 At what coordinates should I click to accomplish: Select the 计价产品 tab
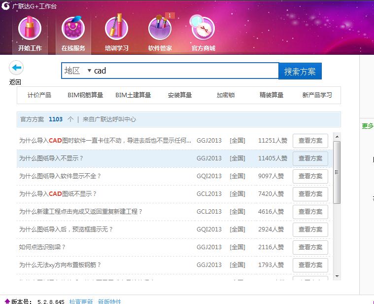coord(39,95)
